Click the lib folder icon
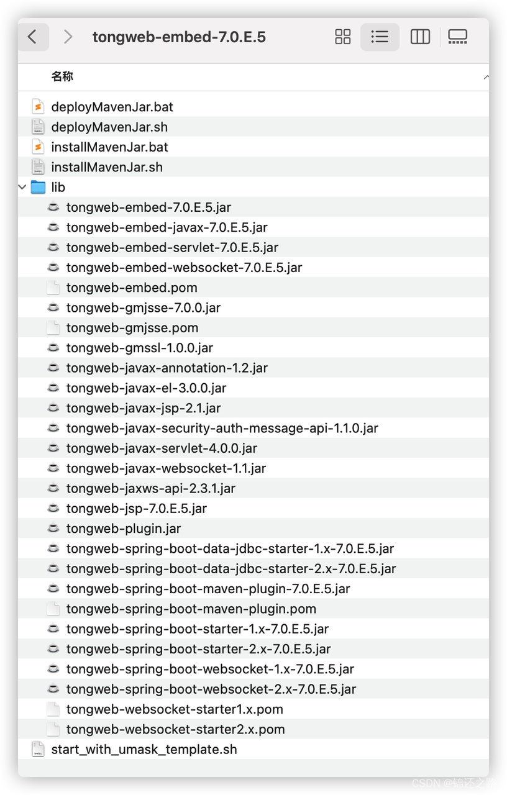The height and width of the screenshot is (795, 507). click(38, 187)
